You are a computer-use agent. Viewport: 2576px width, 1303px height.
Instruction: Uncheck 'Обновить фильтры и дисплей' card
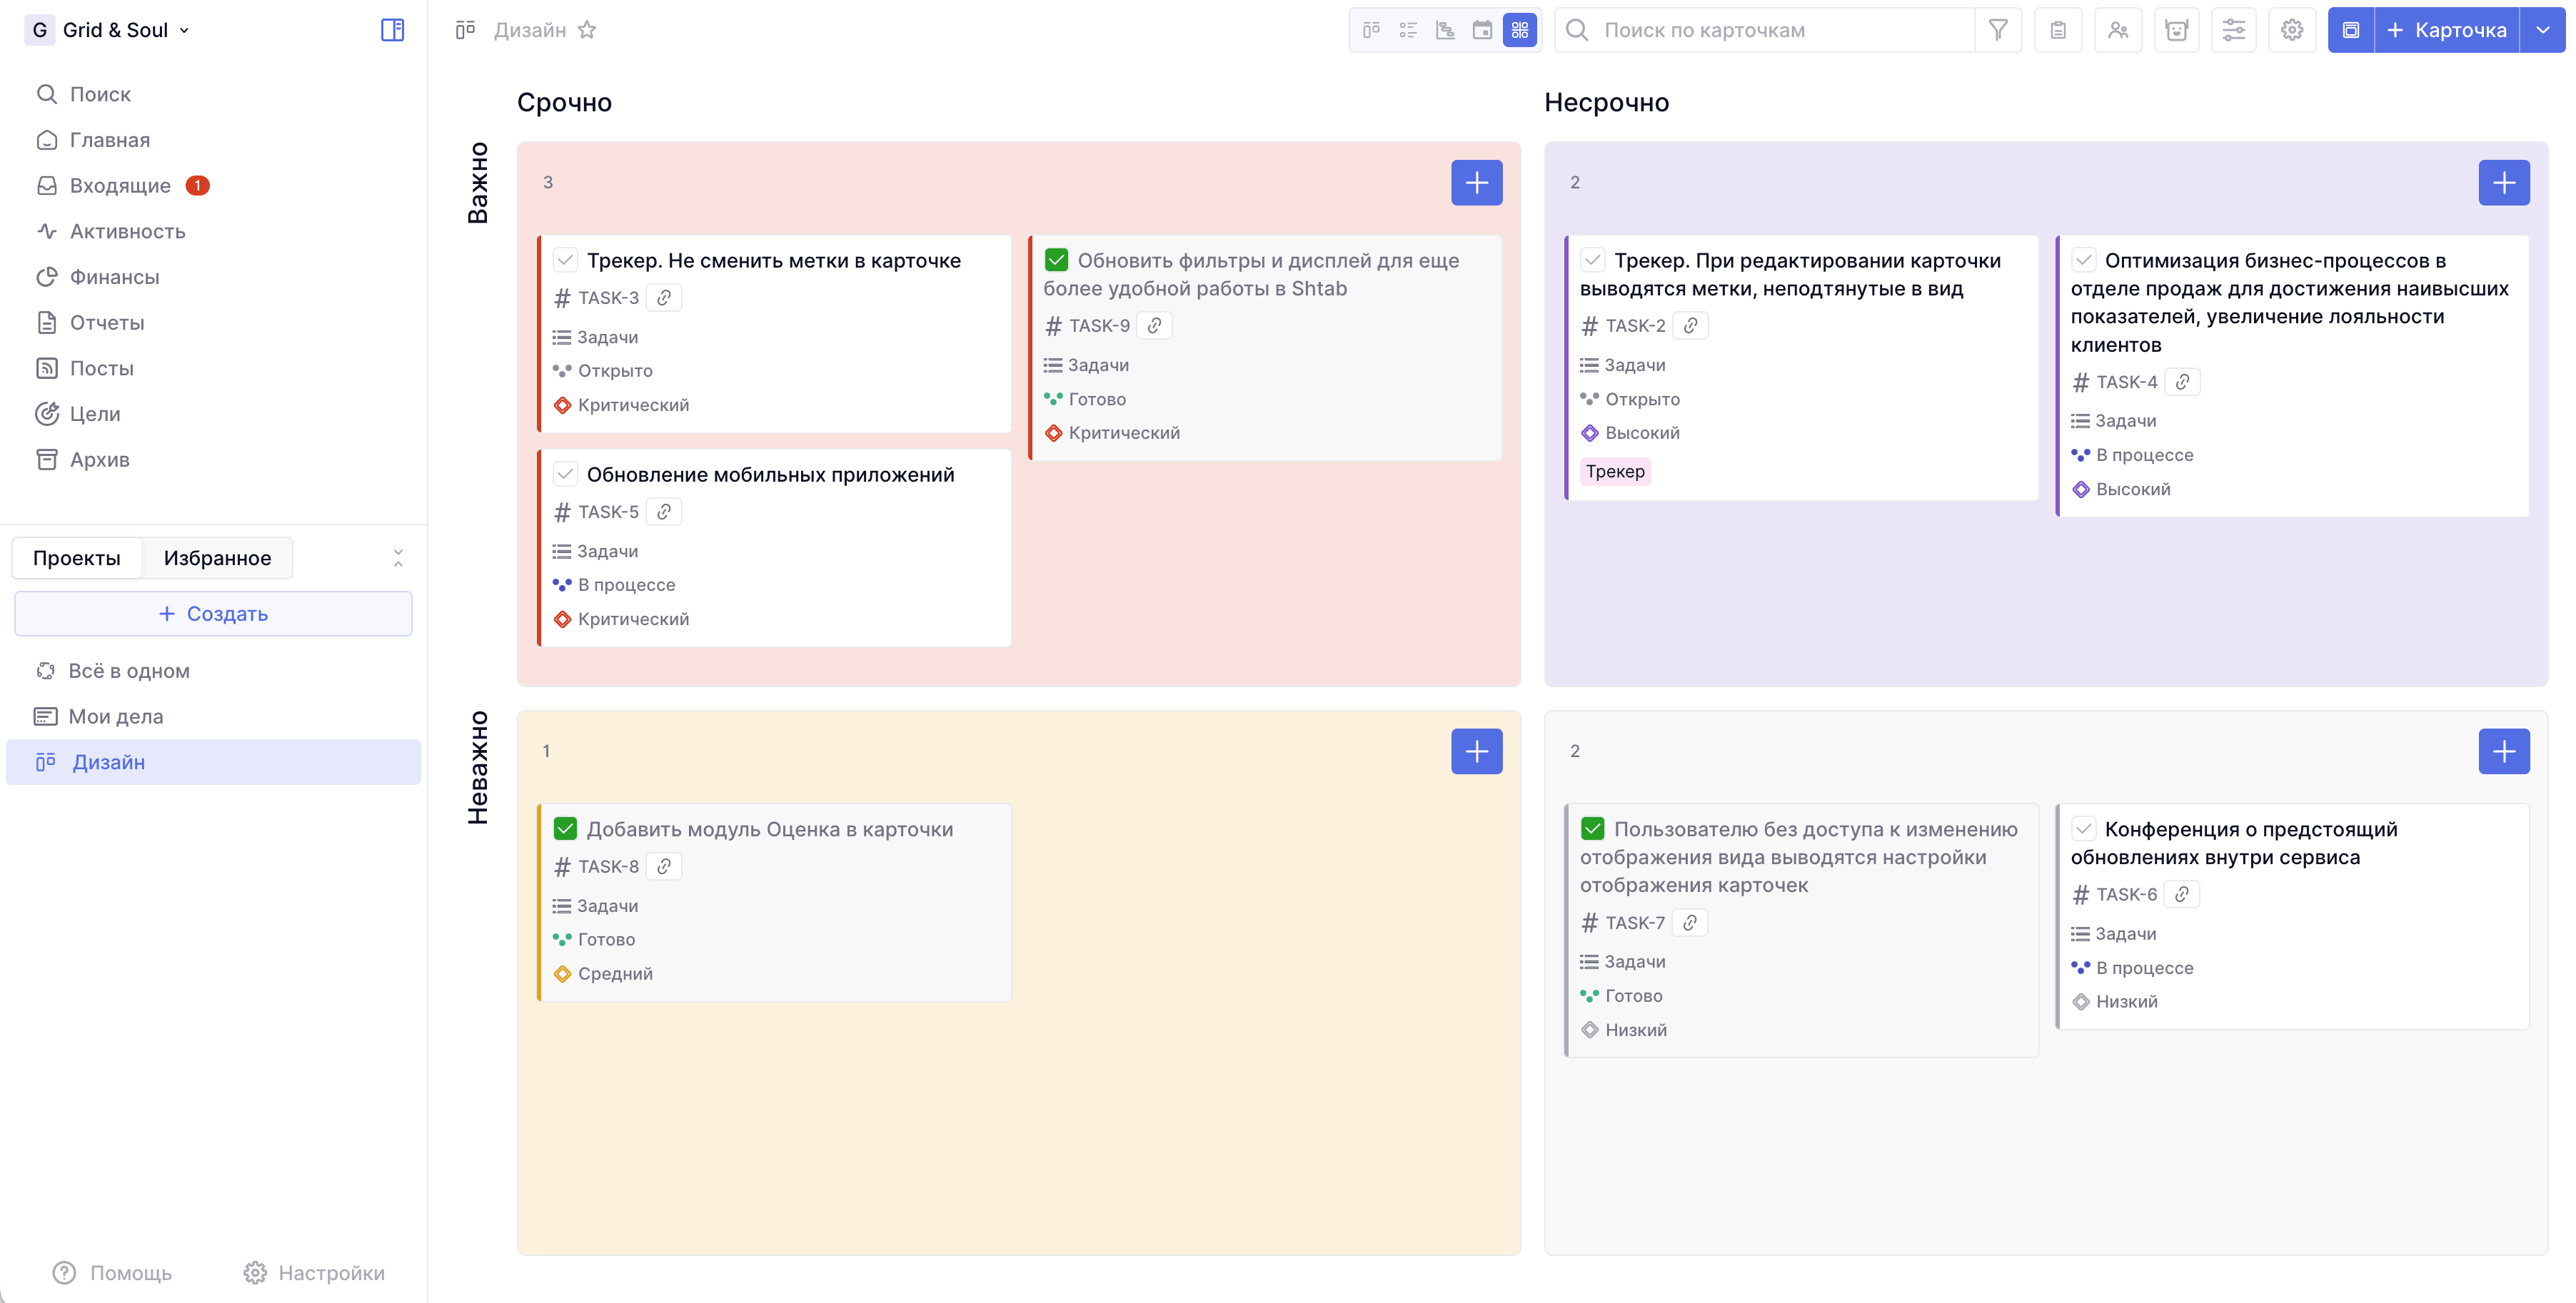tap(1056, 260)
